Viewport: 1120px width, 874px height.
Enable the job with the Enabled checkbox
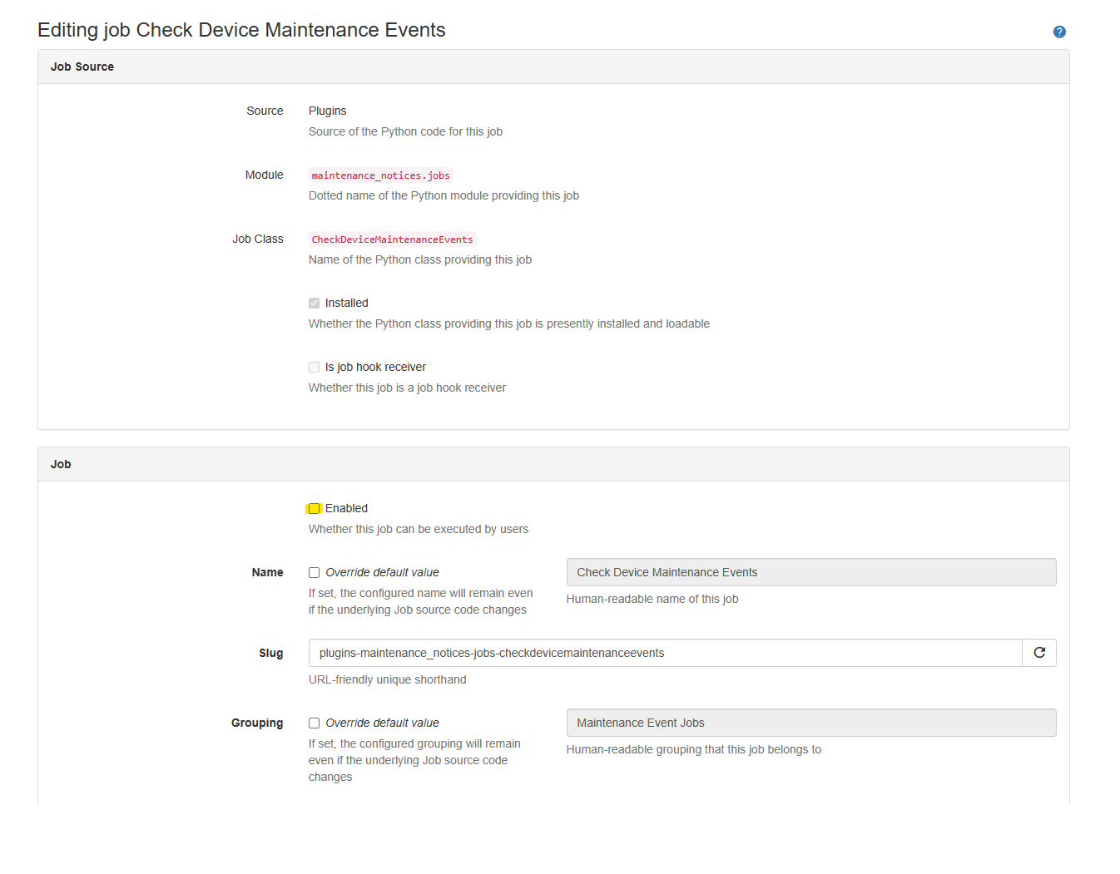(x=314, y=507)
